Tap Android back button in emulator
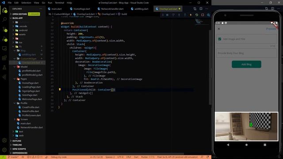This screenshot has width=283, height=159. click(x=228, y=144)
